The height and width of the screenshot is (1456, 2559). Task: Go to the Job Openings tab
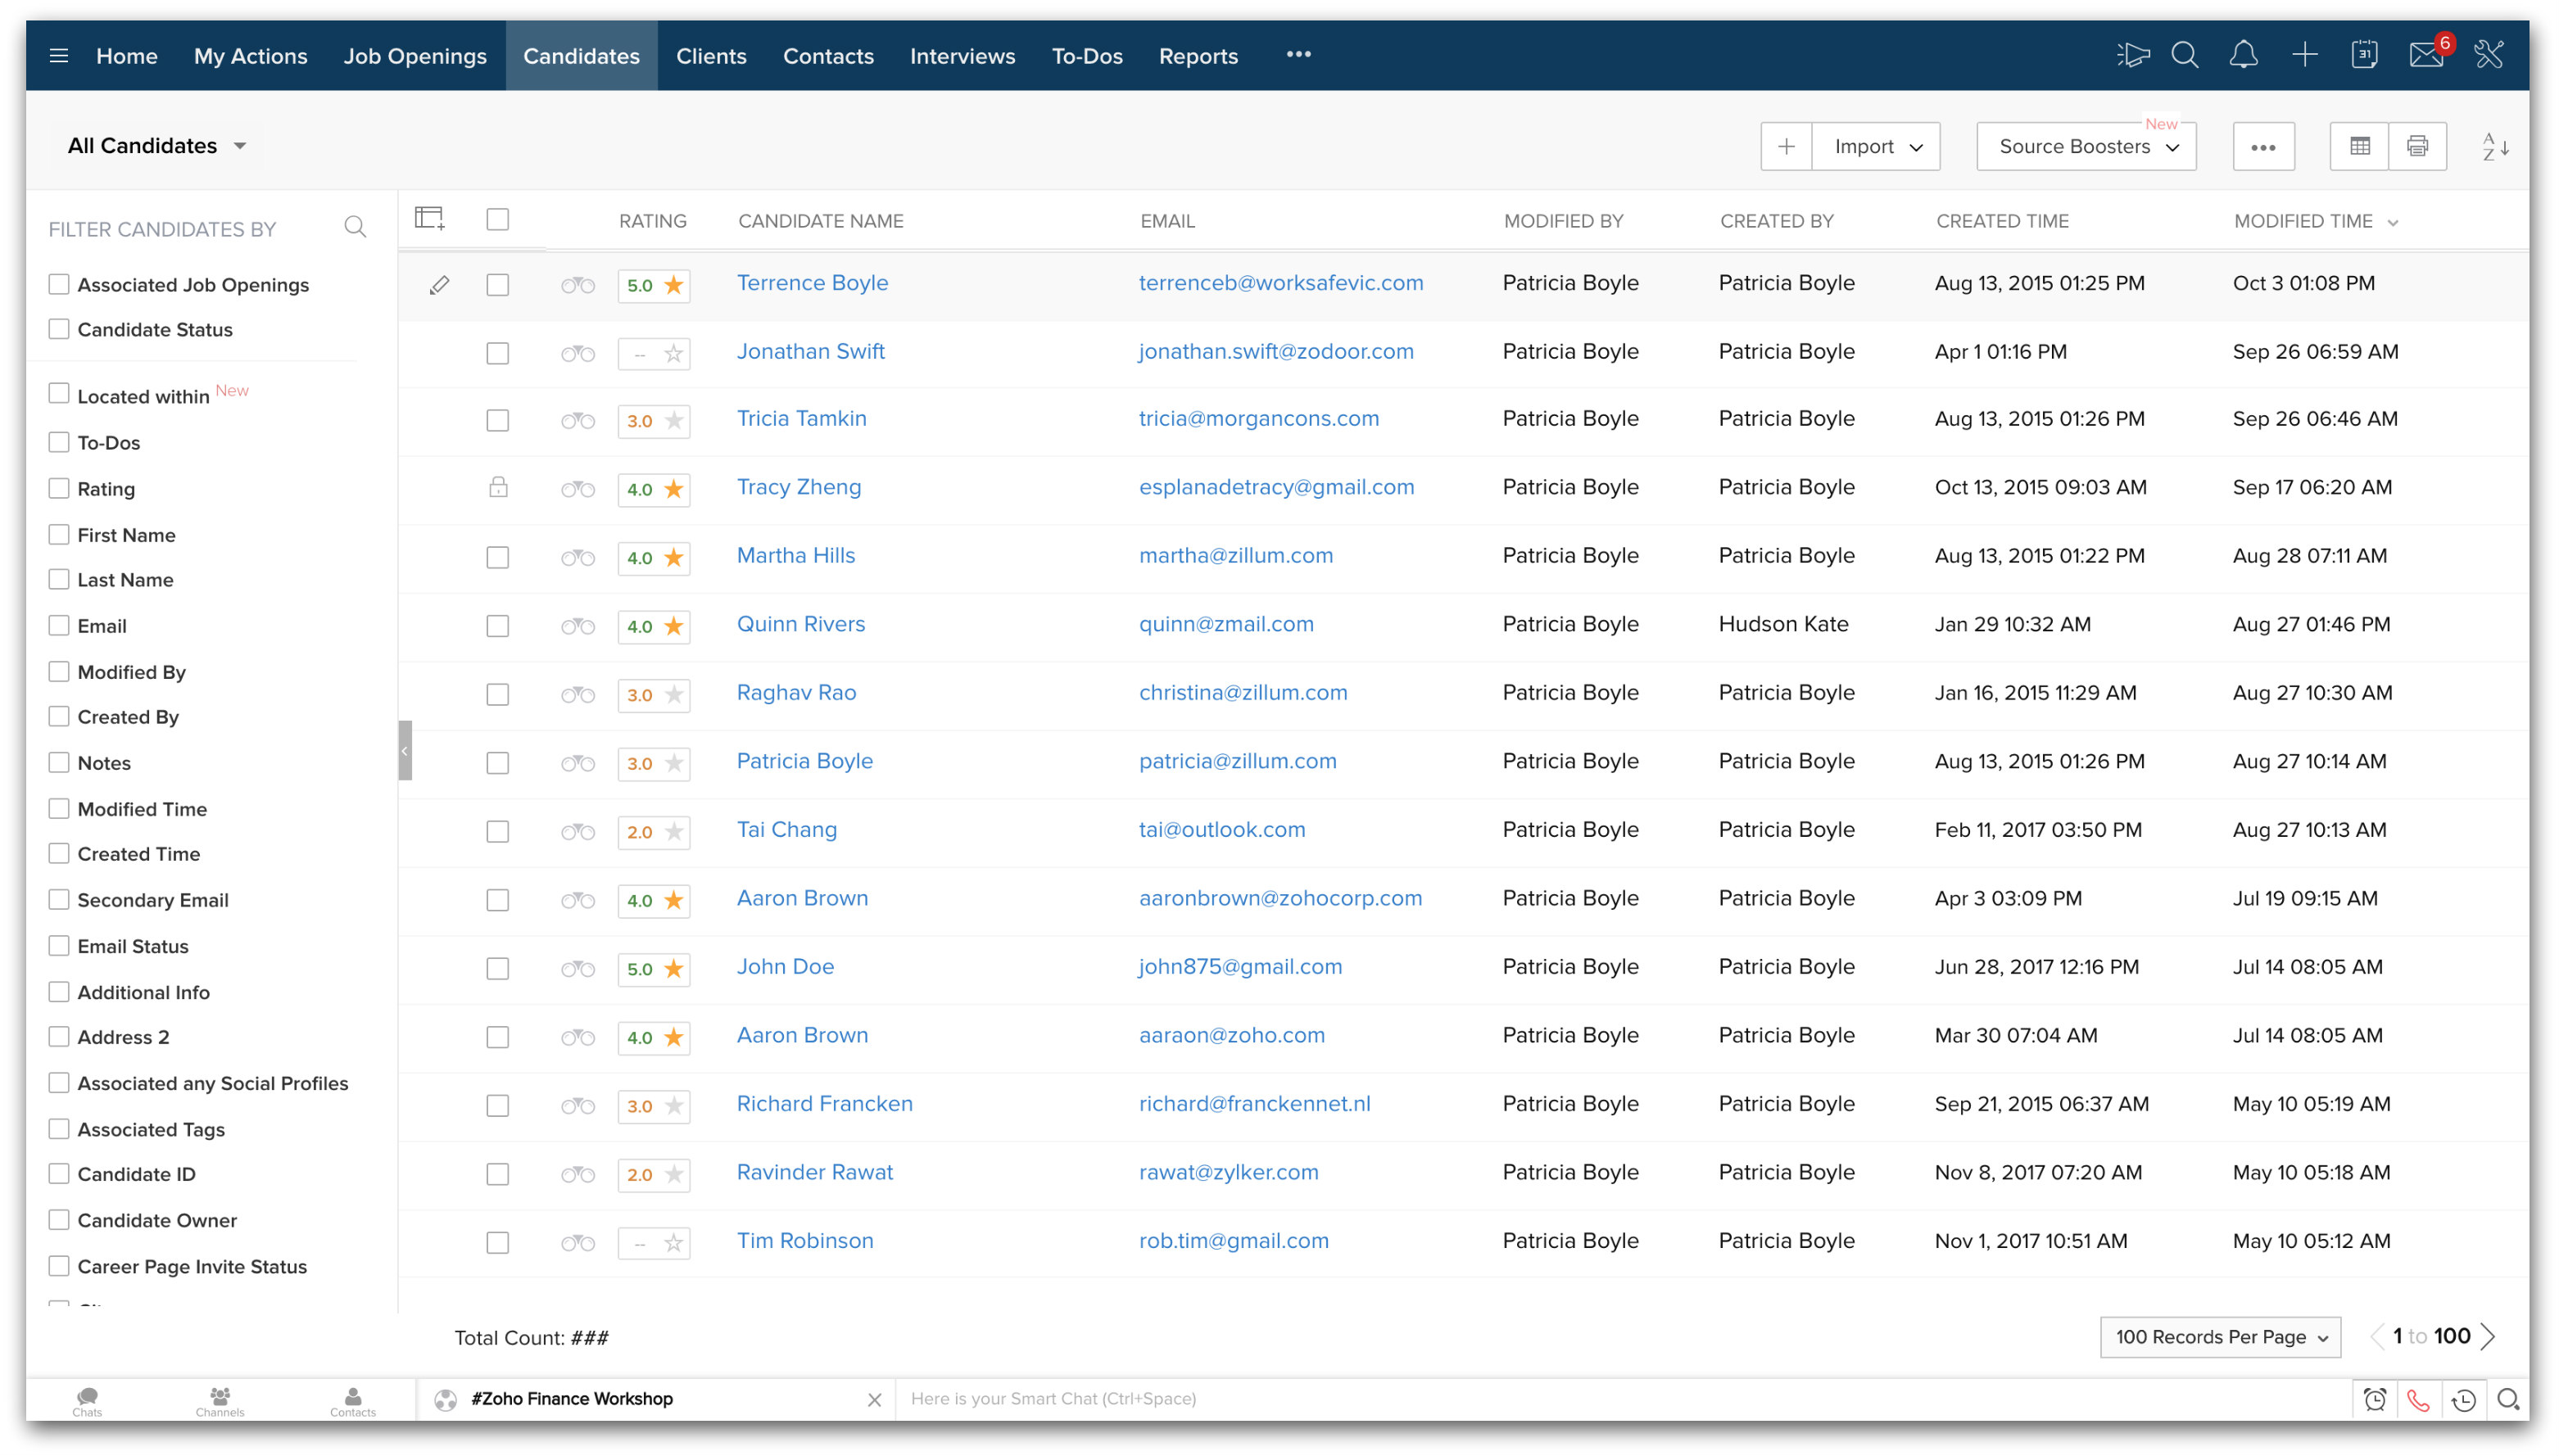415,56
